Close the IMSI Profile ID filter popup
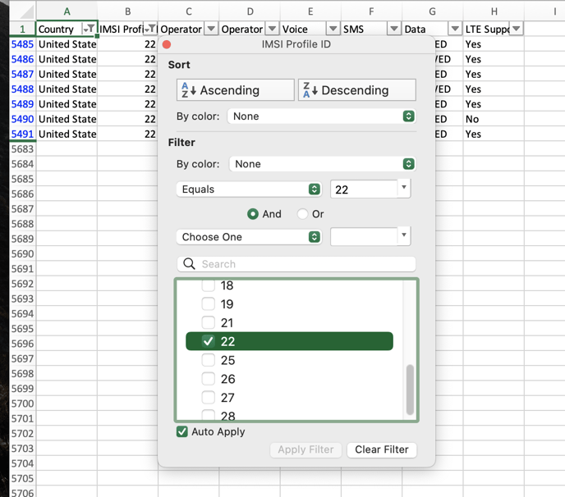This screenshot has width=565, height=497. point(167,44)
